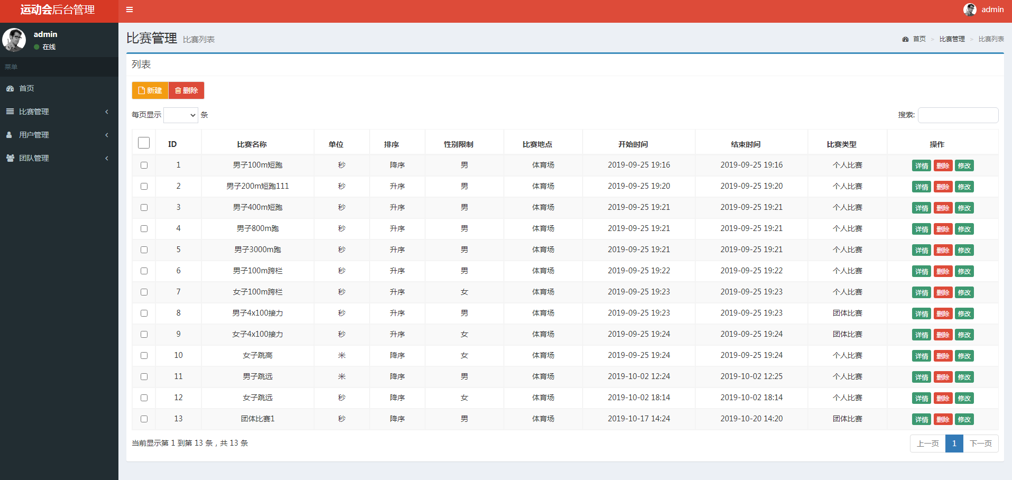The width and height of the screenshot is (1012, 480).
Task: Click the 搜索 search input field
Action: (958, 115)
